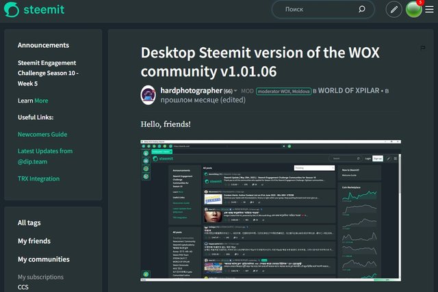Open the hardphotographer author link
The image size is (438, 292).
pyautogui.click(x=191, y=90)
